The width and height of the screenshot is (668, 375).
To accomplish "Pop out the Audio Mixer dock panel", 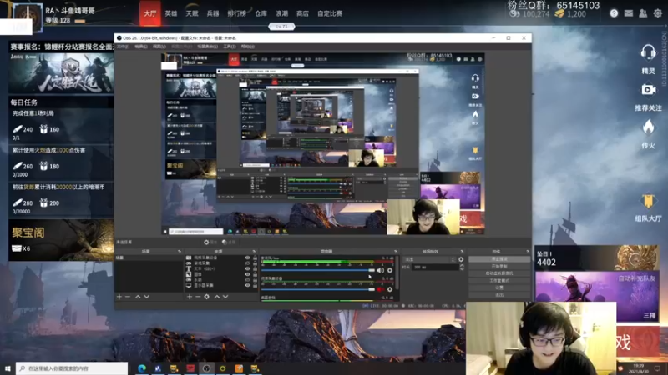I will pos(396,252).
